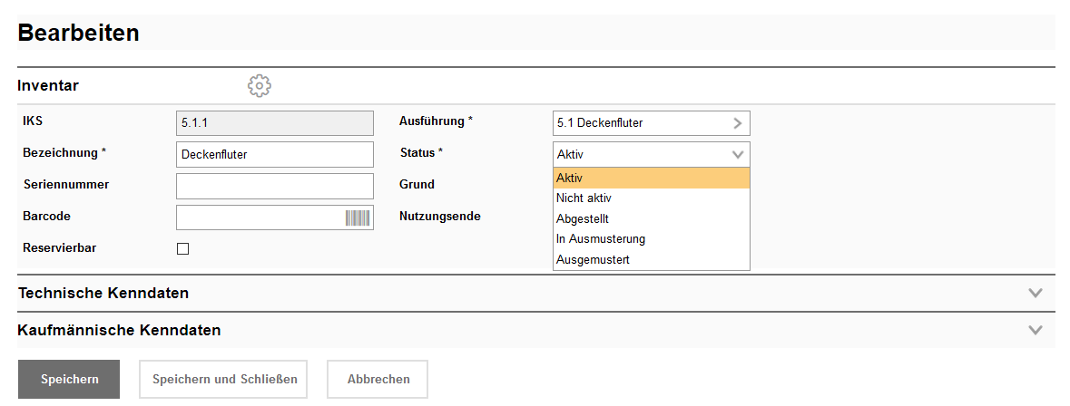The height and width of the screenshot is (406, 1070).
Task: Click the arrow icon in Ausführung field
Action: [x=738, y=123]
